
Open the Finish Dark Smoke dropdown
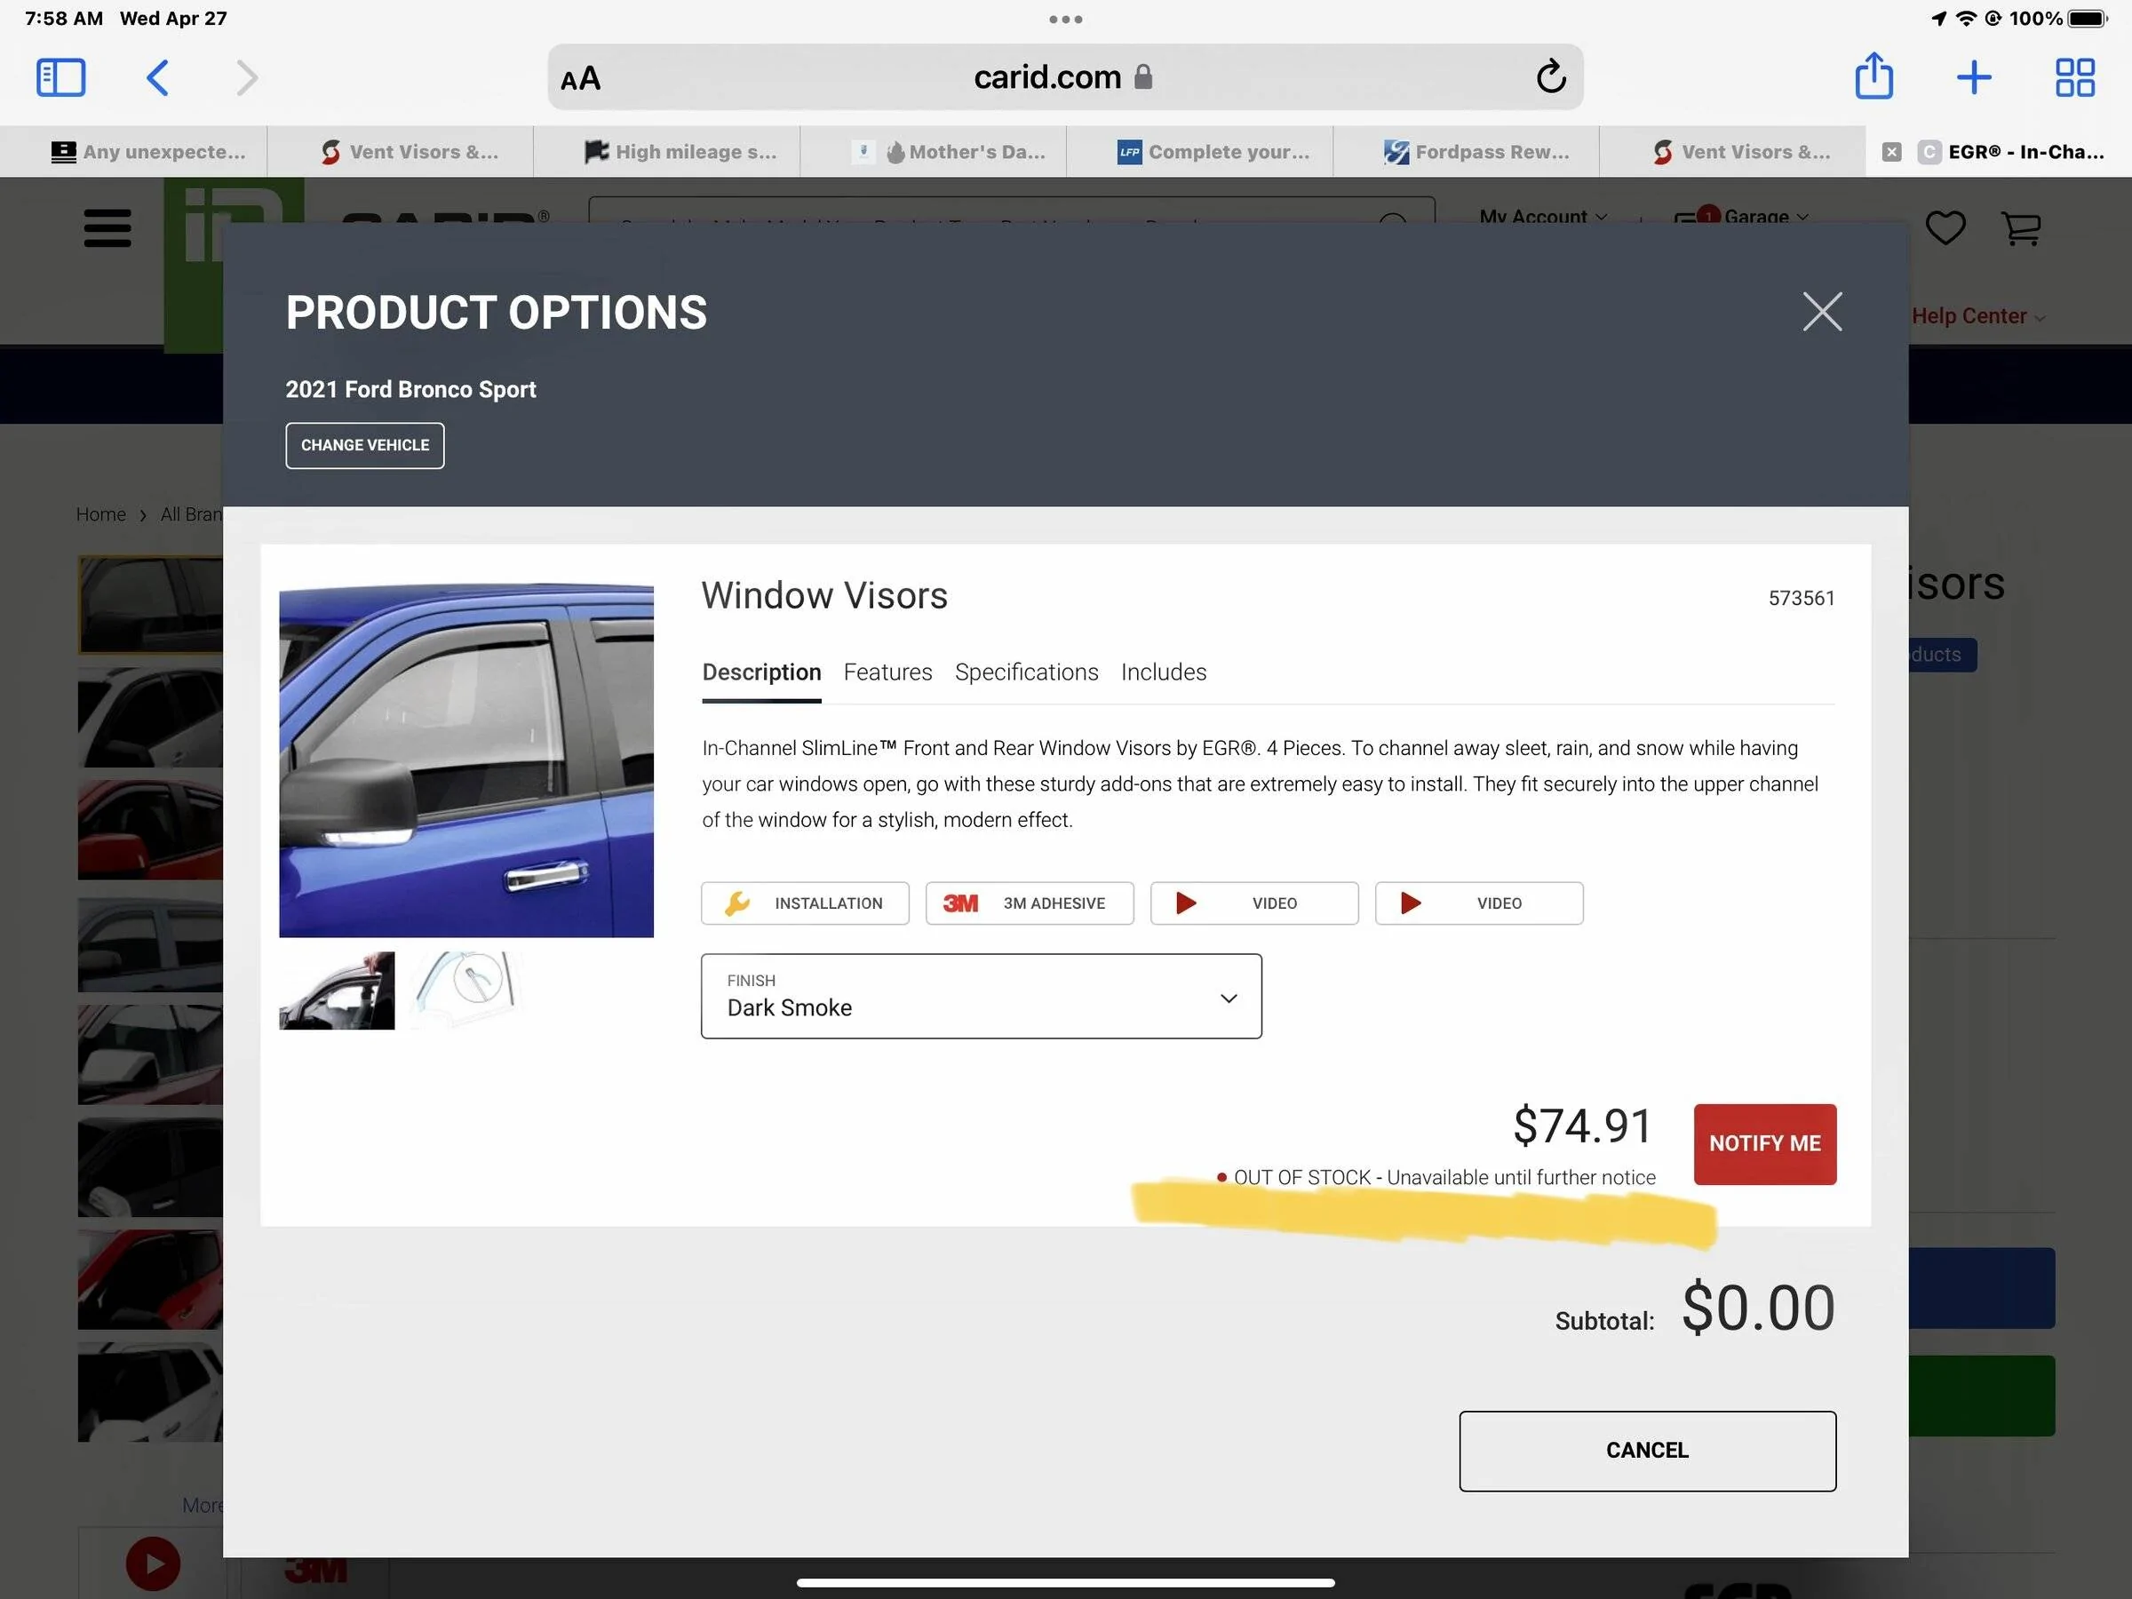point(980,996)
